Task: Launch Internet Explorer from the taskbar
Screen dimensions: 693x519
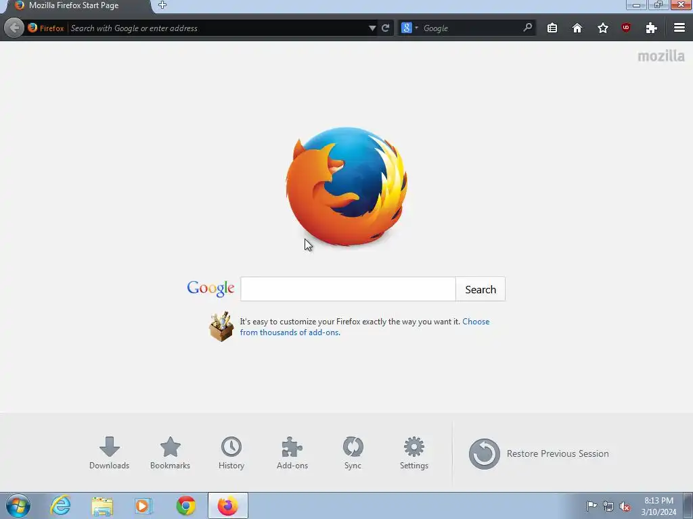Action: click(x=60, y=505)
